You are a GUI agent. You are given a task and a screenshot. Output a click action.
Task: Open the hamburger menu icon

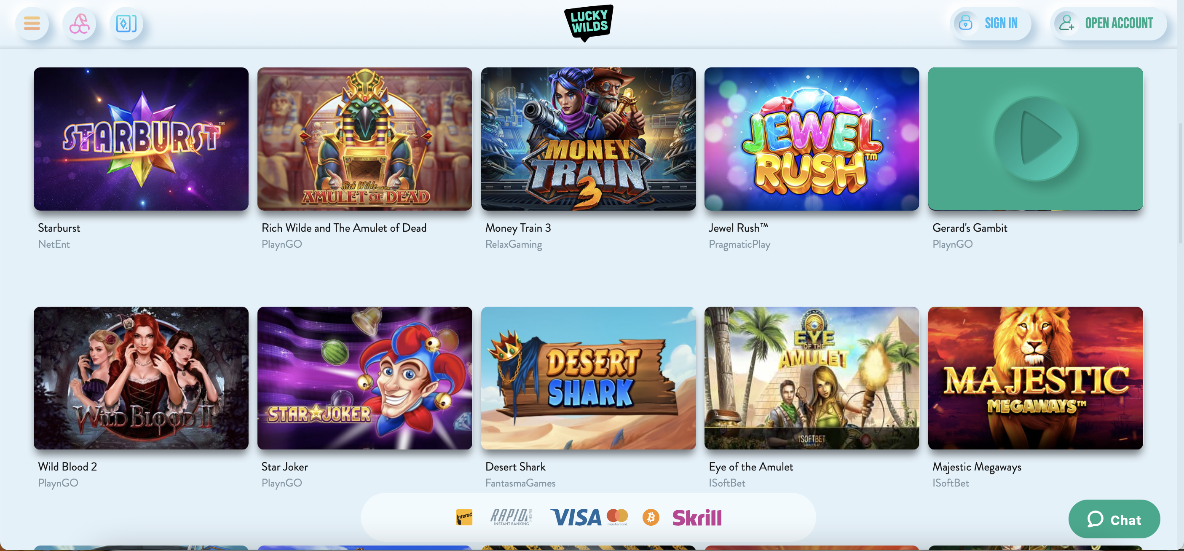[32, 24]
